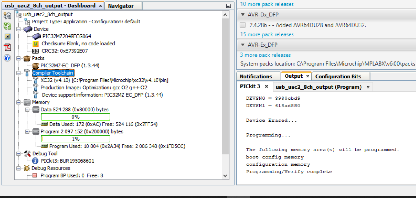Click the usb_uac2_8ch_output project root icon
416x198 pixels.
pyautogui.click(x=19, y=14)
